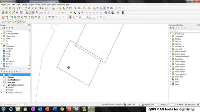Enable the Google.cn Satellite layer checkbox
200x112 pixels.
click(4, 93)
